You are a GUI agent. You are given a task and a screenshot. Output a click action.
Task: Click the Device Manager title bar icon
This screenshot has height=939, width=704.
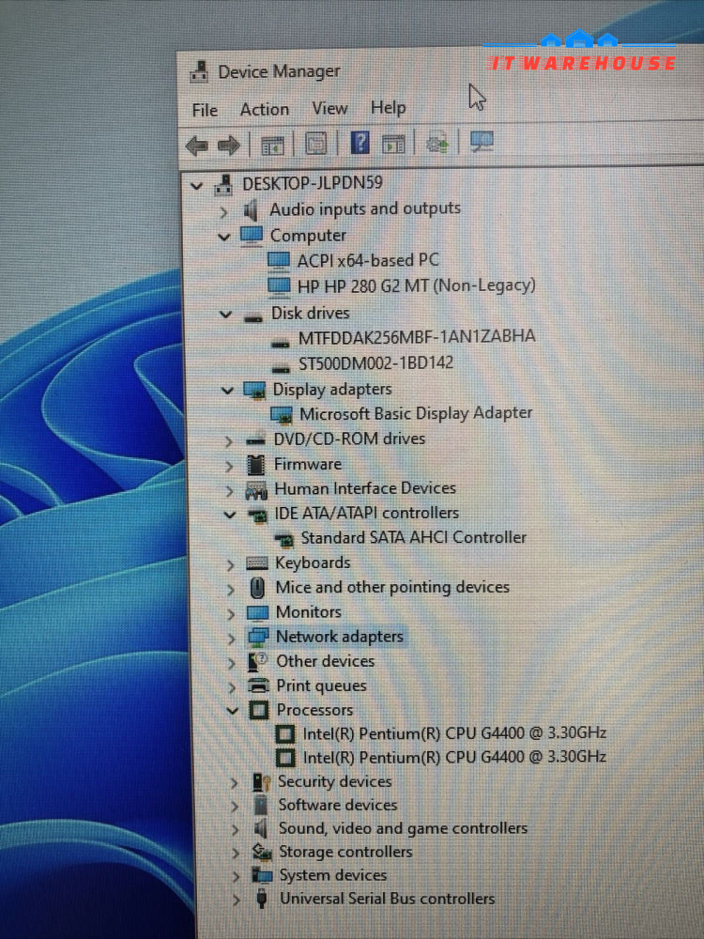[199, 72]
